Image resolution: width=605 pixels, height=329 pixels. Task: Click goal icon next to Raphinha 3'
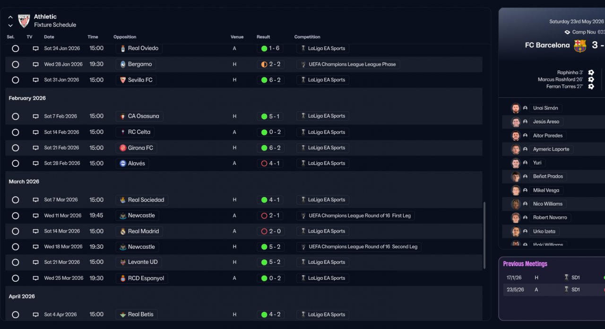(x=591, y=73)
